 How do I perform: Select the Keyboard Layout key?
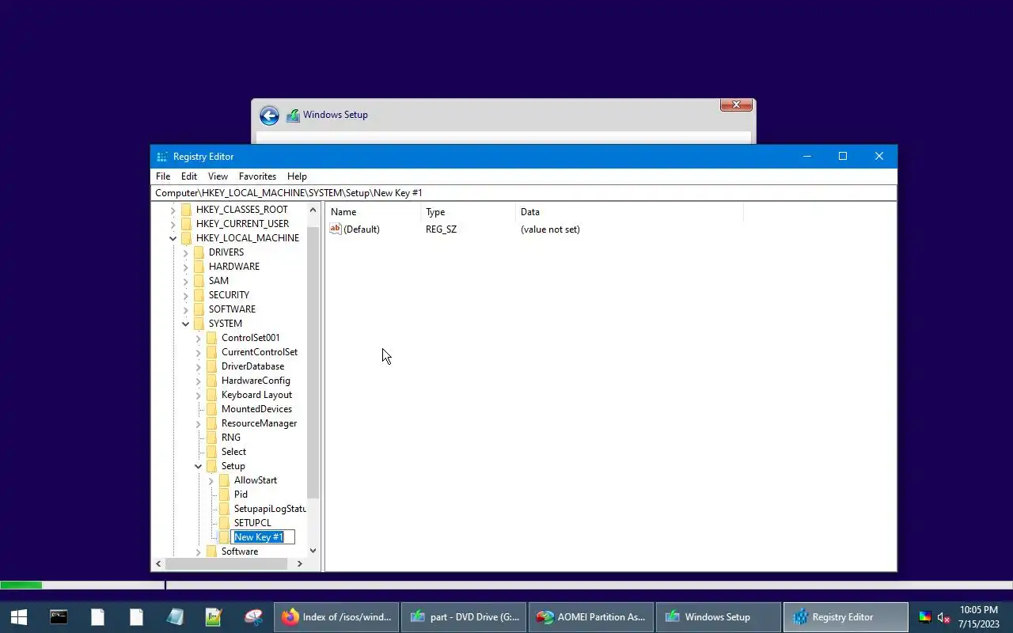point(256,395)
